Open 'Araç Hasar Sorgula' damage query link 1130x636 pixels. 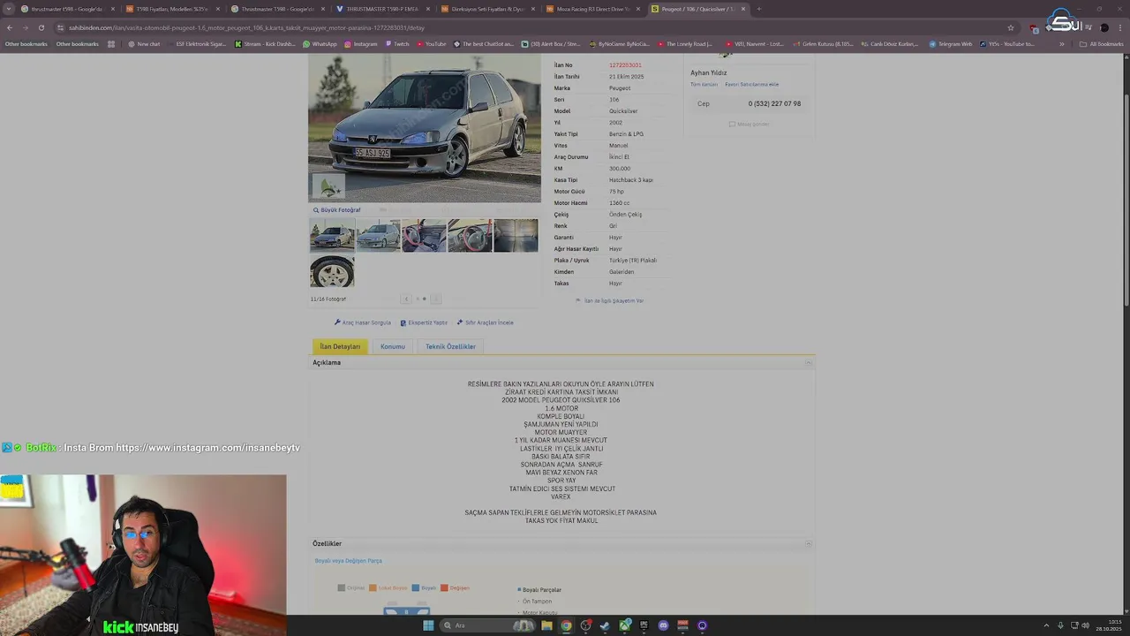coord(363,322)
